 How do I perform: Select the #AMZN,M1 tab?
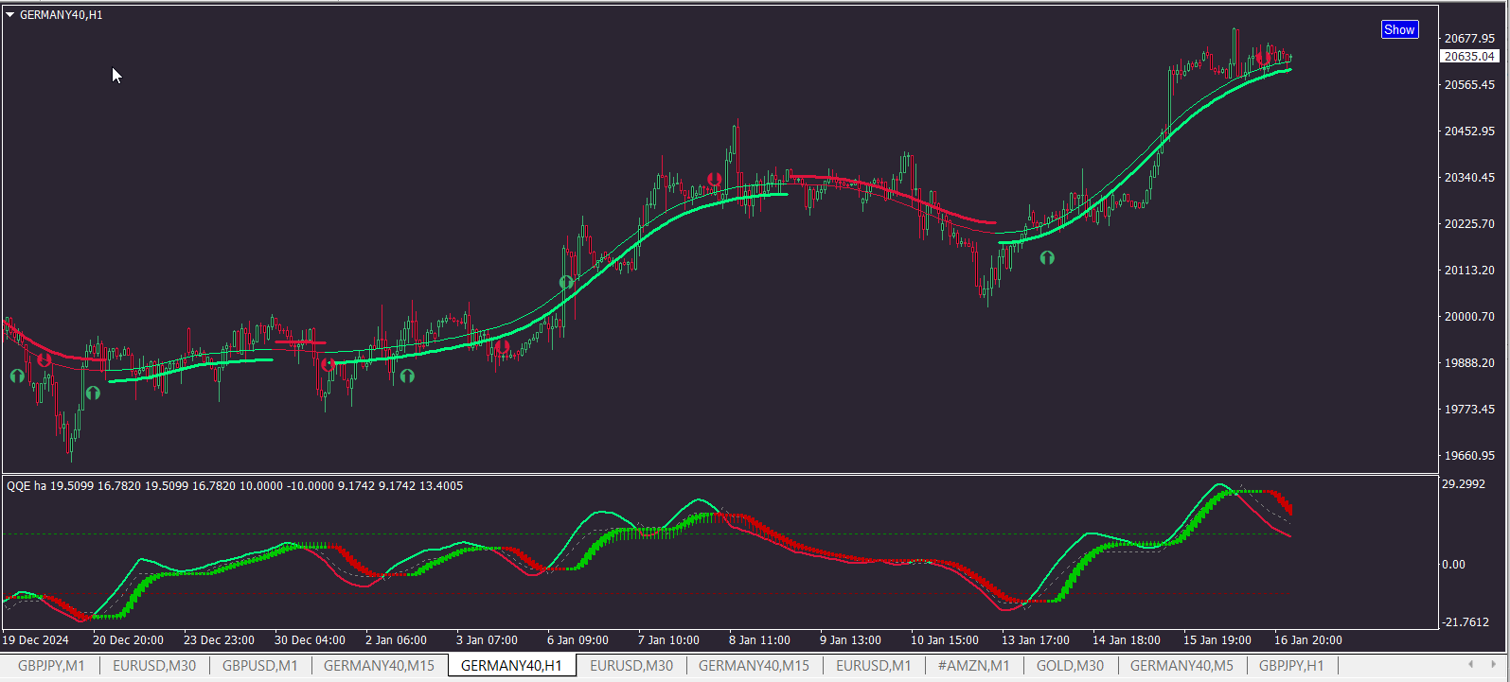973,665
